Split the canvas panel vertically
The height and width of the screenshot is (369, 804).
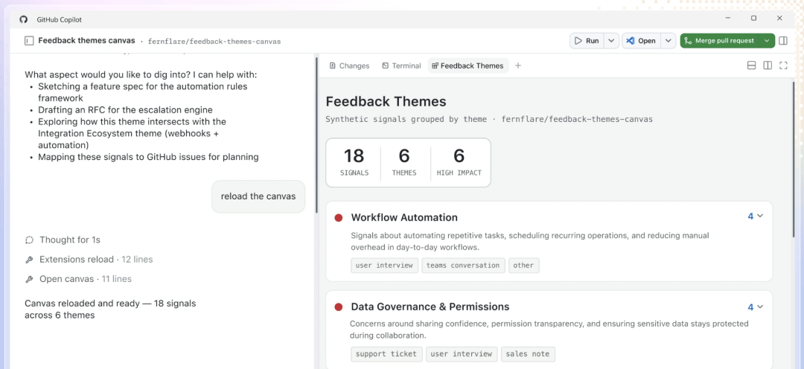tap(767, 65)
